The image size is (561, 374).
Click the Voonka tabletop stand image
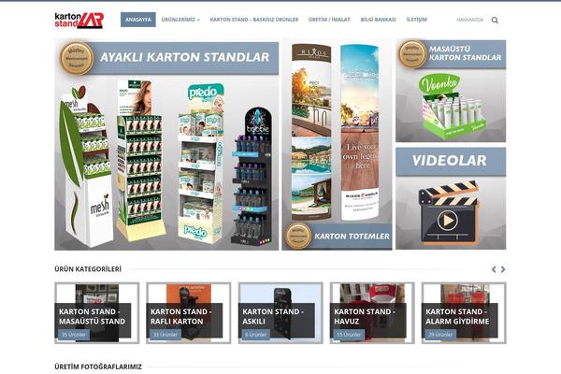[452, 107]
